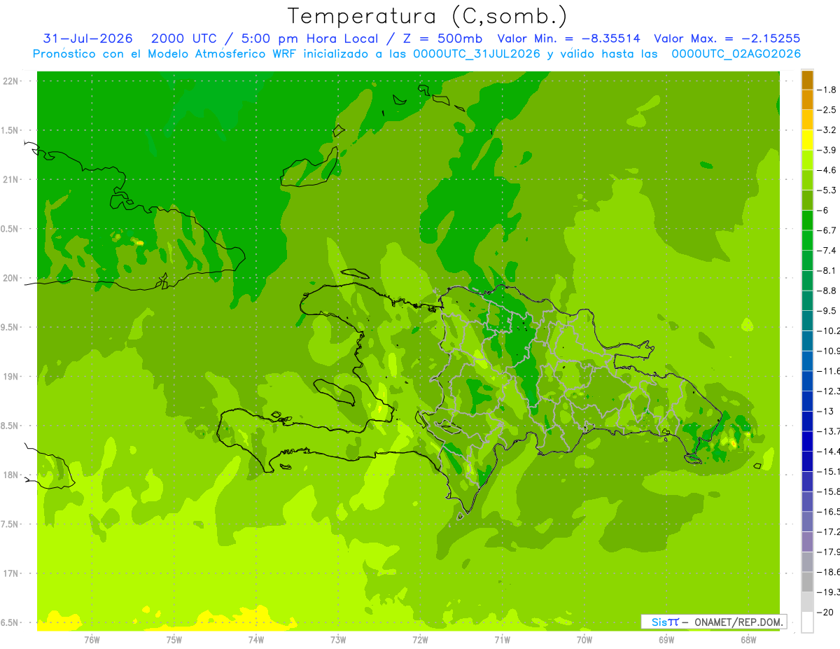840x649 pixels.
Task: Select the 'Valor Max. = -2.15255' readout
Action: coord(727,39)
